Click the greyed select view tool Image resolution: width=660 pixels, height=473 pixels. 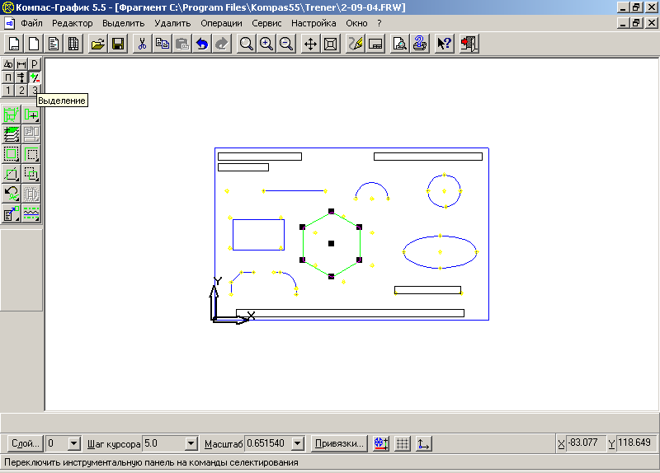point(31,134)
